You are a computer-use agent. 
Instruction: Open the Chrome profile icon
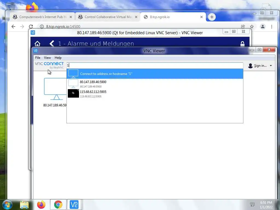263,27
